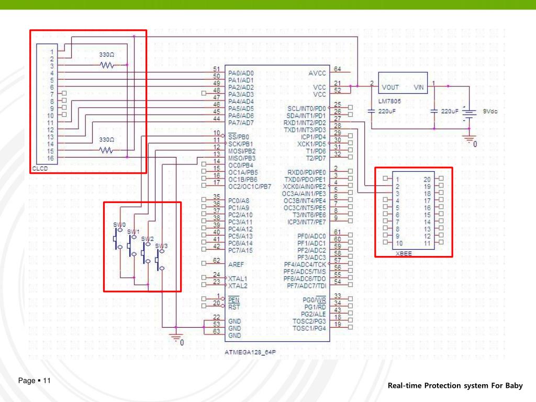The height and width of the screenshot is (402, 536).
Task: Select the OC2/OC1C/PB7 pin label
Action: click(x=250, y=187)
